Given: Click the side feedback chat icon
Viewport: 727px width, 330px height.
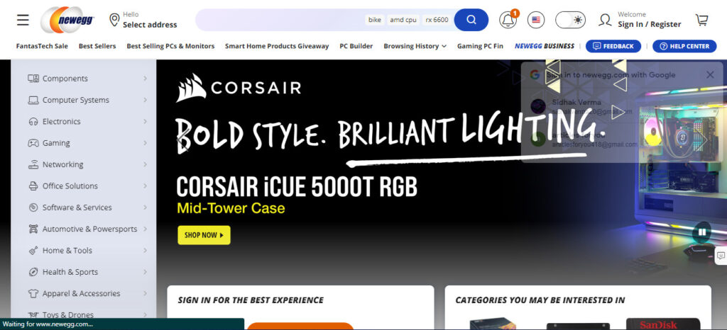Looking at the screenshot, I should 721,255.
